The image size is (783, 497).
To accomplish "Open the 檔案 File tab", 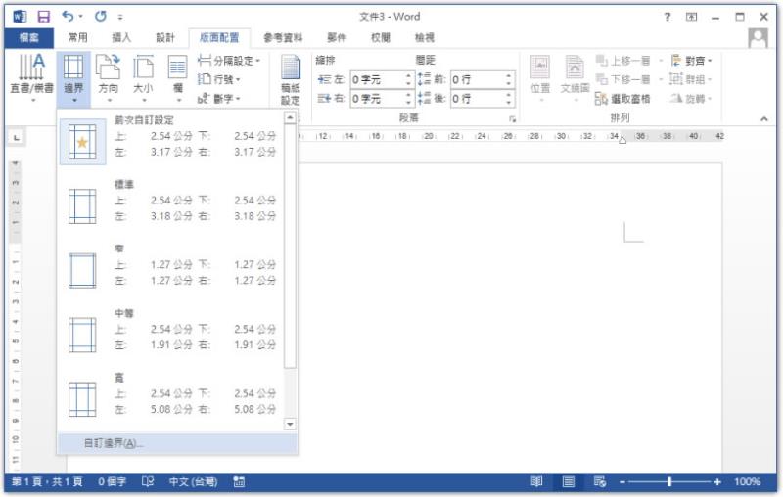I will tap(29, 38).
